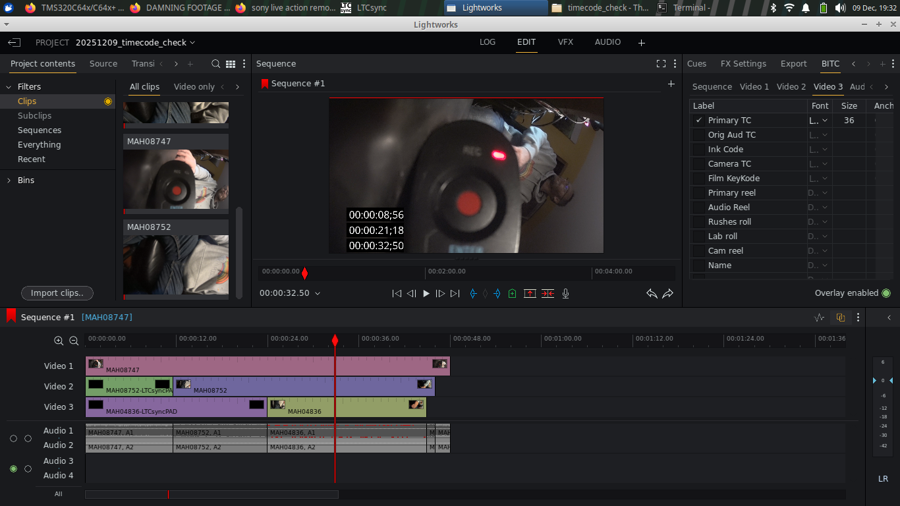Viewport: 900px width, 506px height.
Task: Redo the edit with the forward arrow
Action: (668, 293)
